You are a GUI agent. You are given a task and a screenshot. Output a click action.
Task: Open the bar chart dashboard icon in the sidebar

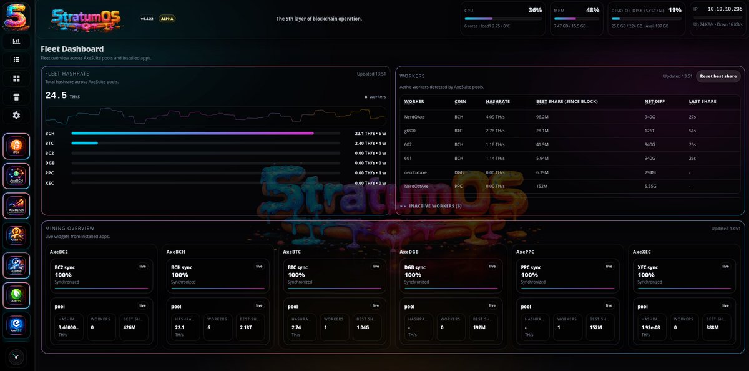(x=16, y=42)
